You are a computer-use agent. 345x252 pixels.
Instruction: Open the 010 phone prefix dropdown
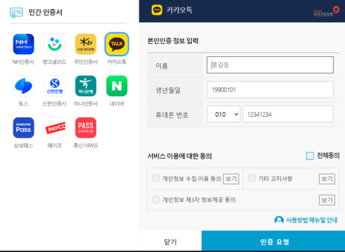(223, 114)
